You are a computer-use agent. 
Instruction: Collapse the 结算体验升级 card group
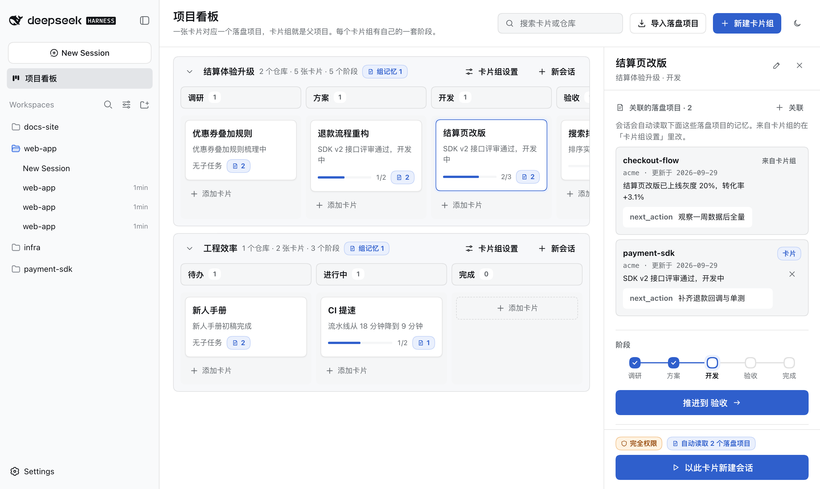[189, 72]
